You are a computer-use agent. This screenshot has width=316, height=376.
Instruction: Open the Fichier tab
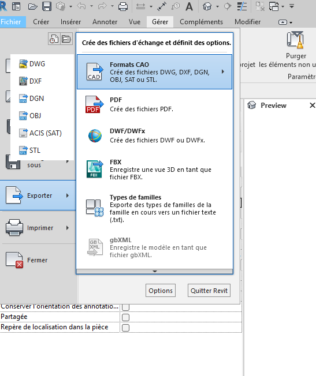[x=11, y=22]
